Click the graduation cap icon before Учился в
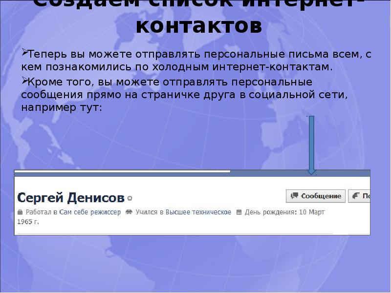 [129, 212]
